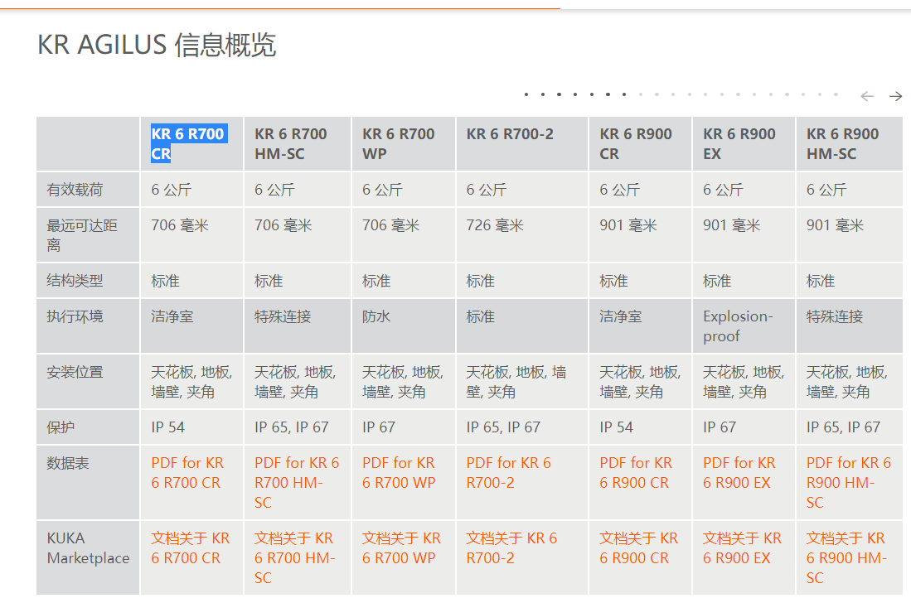Click IP 67 in the KR 6 R700 WP column
Screen dimensions: 911x598
379,427
